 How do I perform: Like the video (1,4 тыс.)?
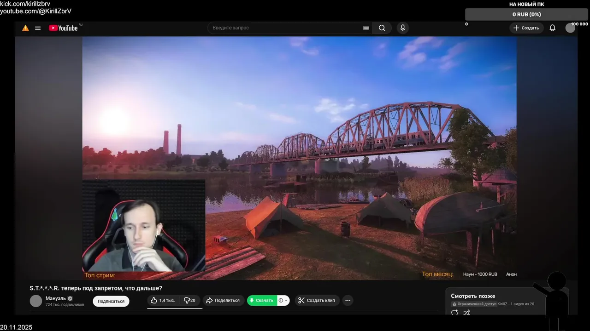click(163, 300)
